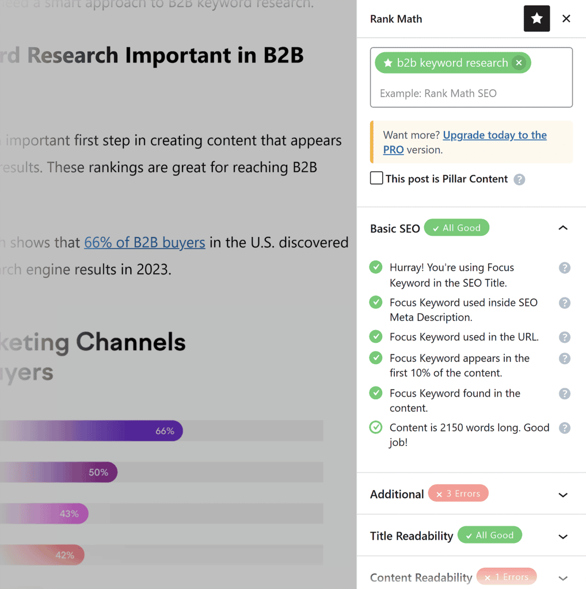Screen dimensions: 586x589
Task: Open help for first 10% content check
Action: coord(564,358)
